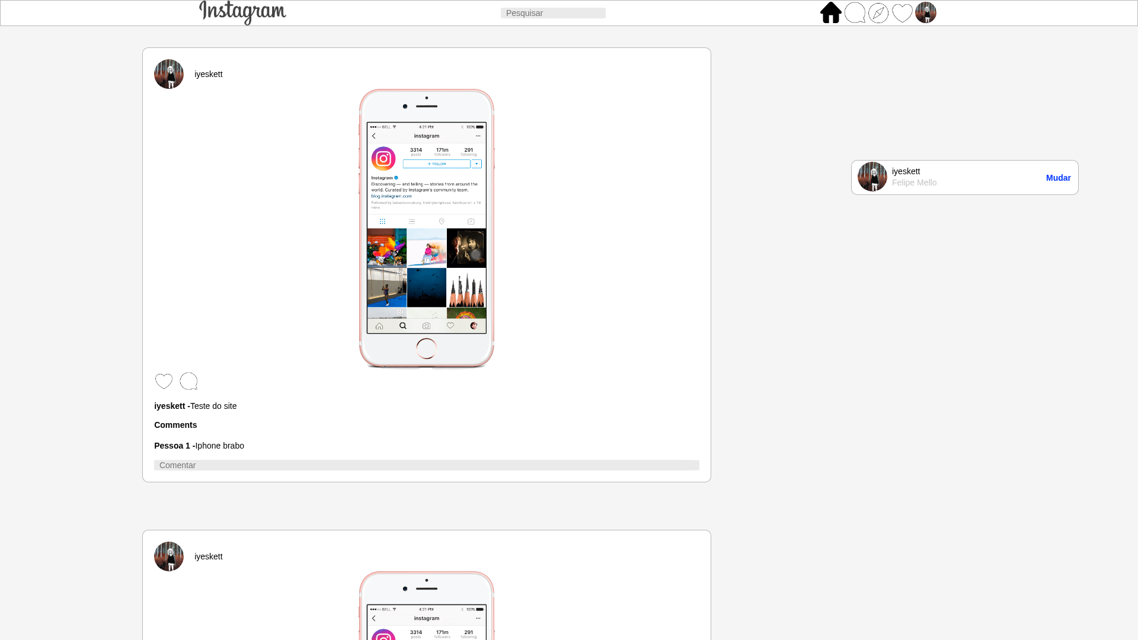Click comment bubble icon under first post
Viewport: 1138px width, 640px height.
coord(188,381)
